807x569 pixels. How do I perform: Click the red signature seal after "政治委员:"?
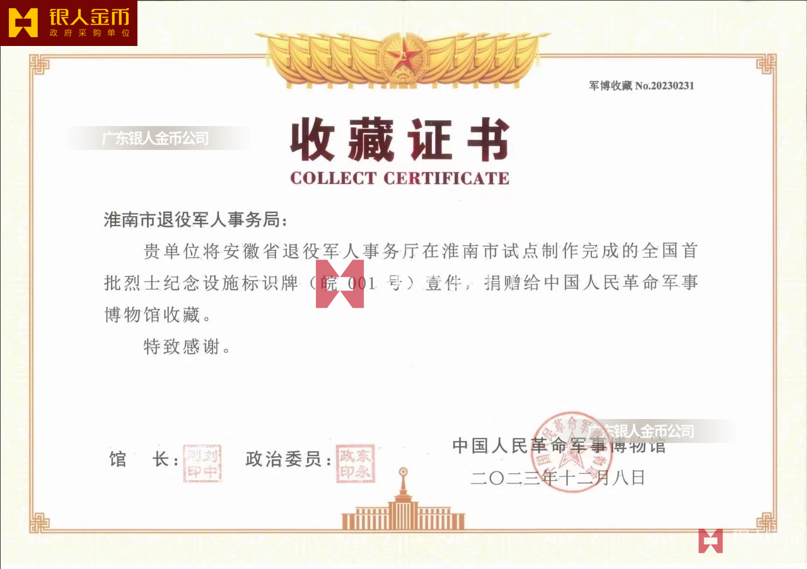pos(355,464)
